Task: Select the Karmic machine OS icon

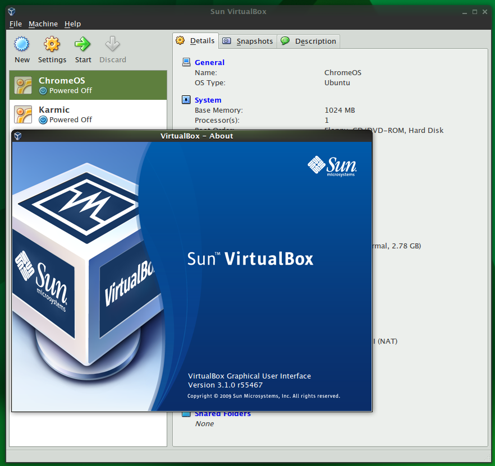Action: pos(23,114)
